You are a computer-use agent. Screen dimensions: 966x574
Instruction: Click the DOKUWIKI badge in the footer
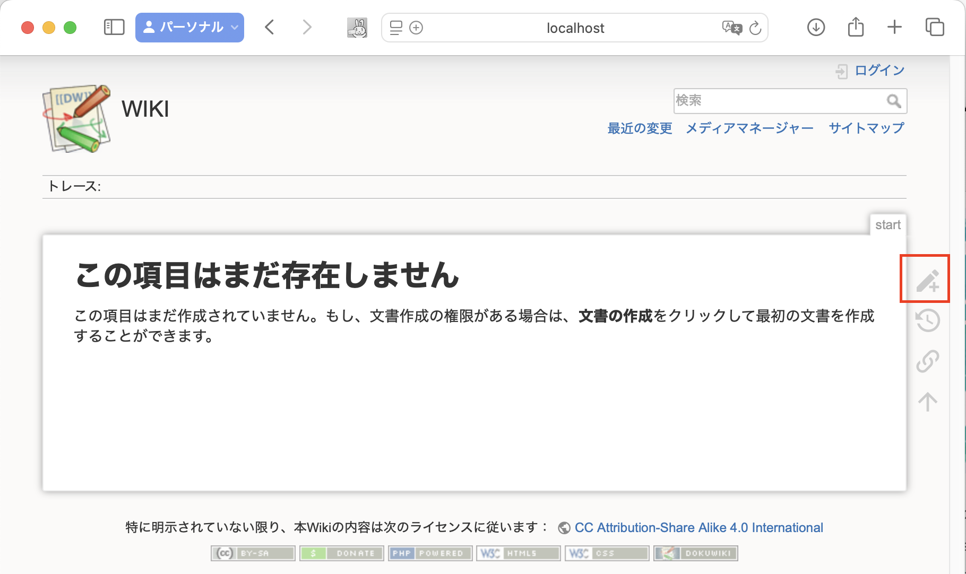point(695,553)
